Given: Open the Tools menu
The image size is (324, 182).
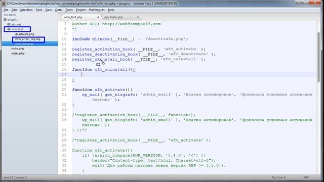Looking at the screenshot, I should tap(69, 10).
